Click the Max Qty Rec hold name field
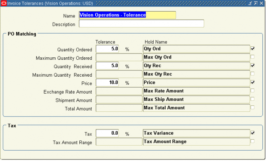This screenshot has height=161, width=266. coord(196,74)
